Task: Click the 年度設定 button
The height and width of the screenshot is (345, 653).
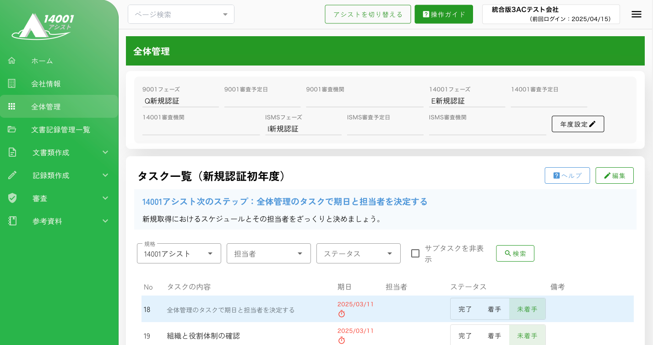Action: click(x=577, y=124)
